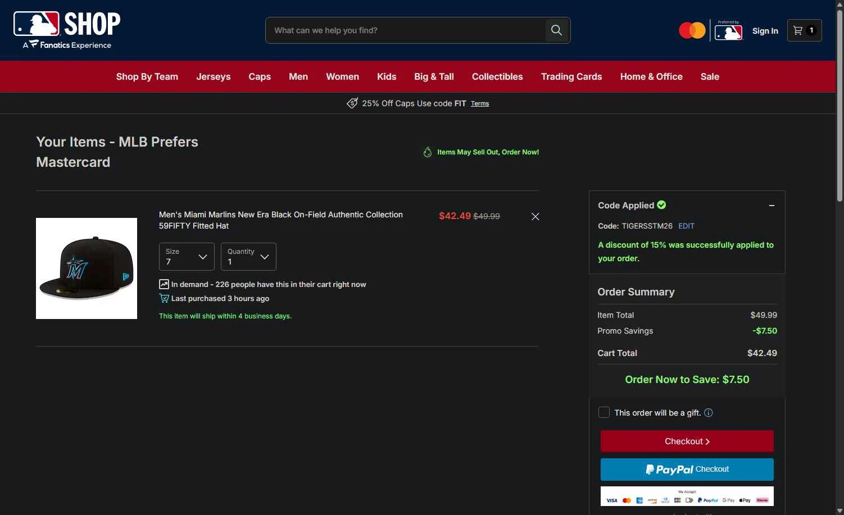Open the shopping cart icon
The height and width of the screenshot is (515, 844).
804,30
